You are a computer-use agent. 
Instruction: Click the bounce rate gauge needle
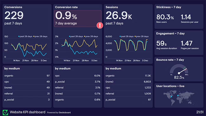click(183, 71)
